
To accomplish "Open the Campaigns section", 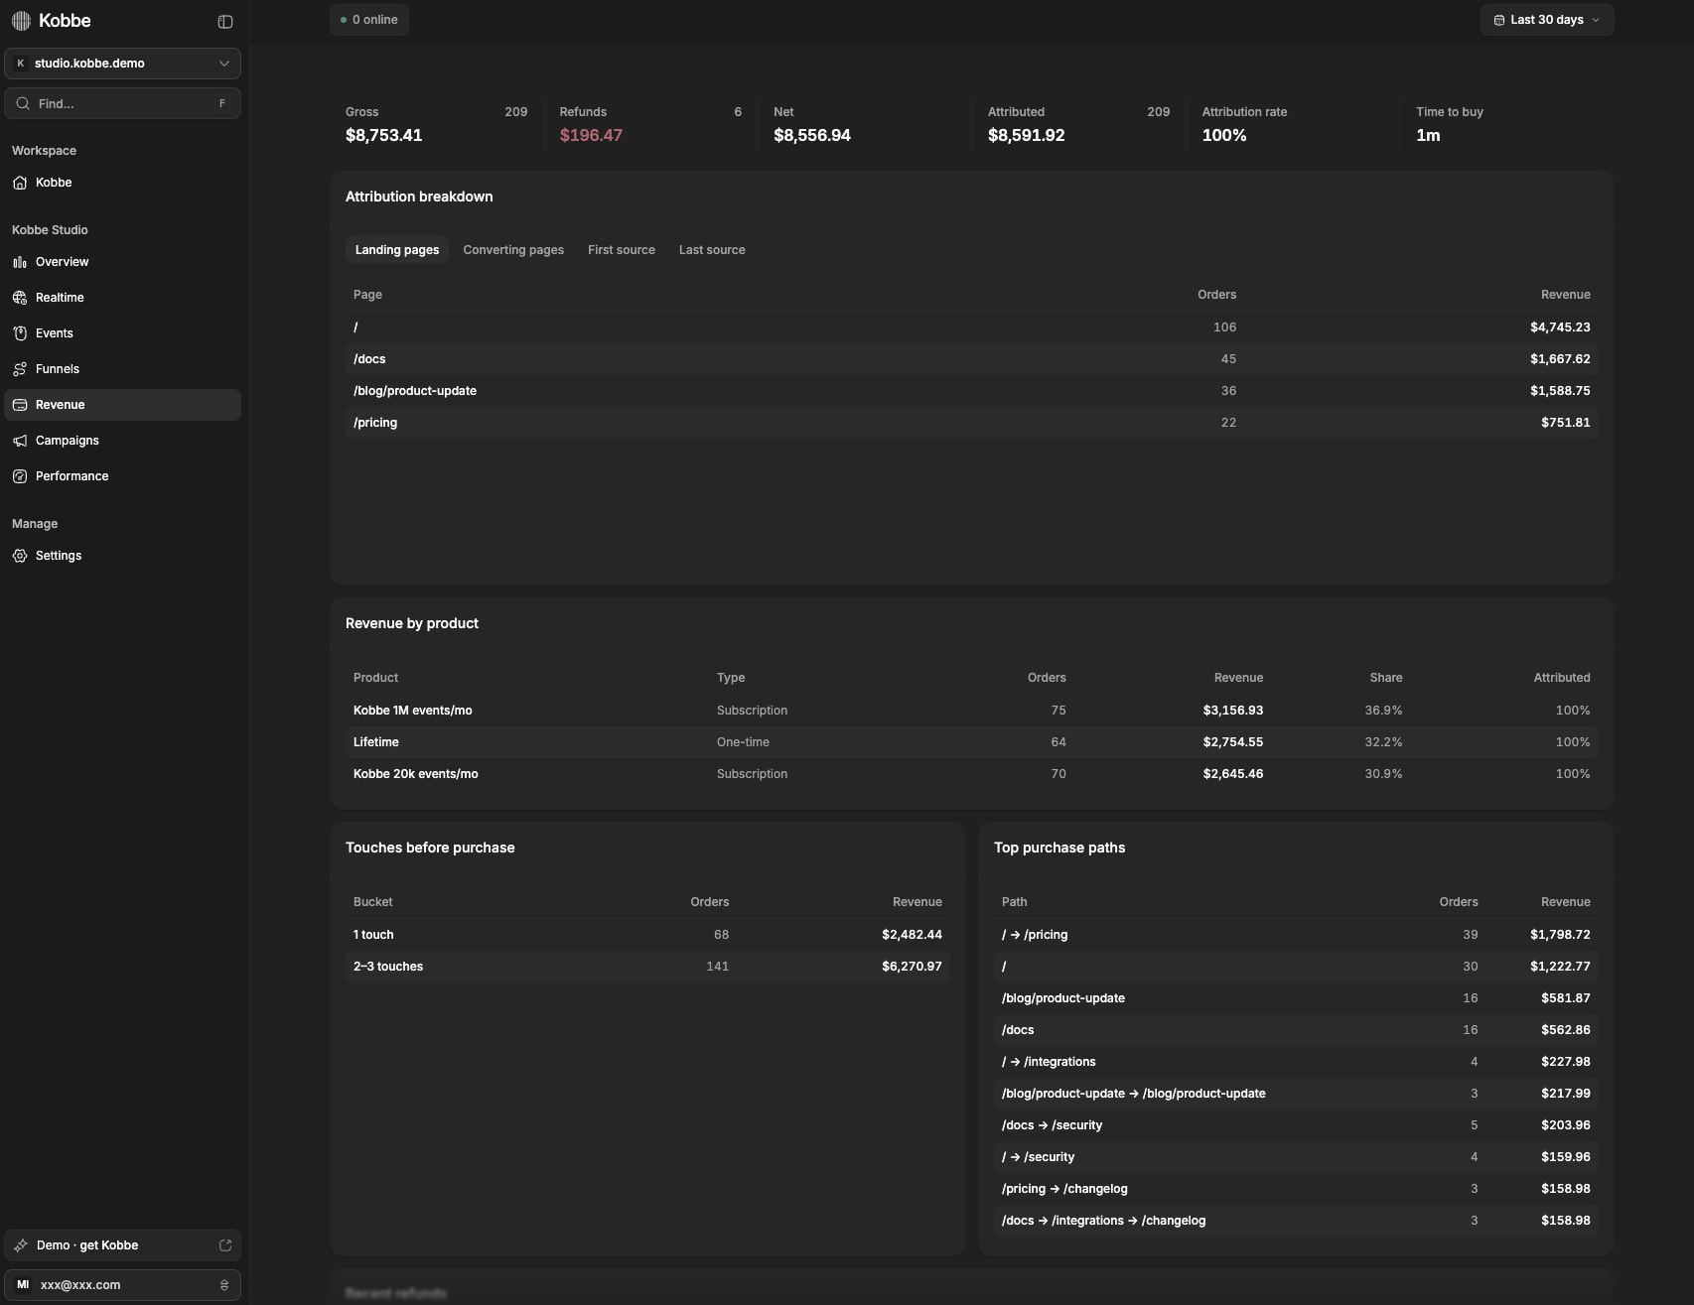I will pyautogui.click(x=123, y=441).
